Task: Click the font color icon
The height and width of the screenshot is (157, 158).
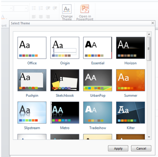Action: (x=3, y=17)
